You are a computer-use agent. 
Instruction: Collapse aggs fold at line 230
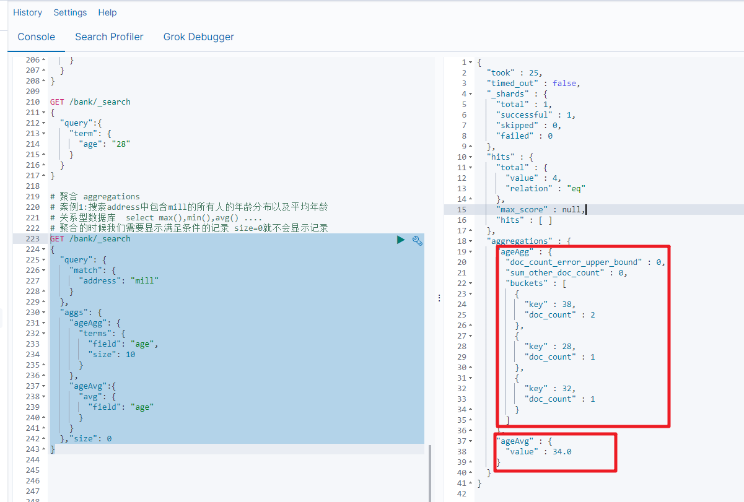click(x=43, y=313)
